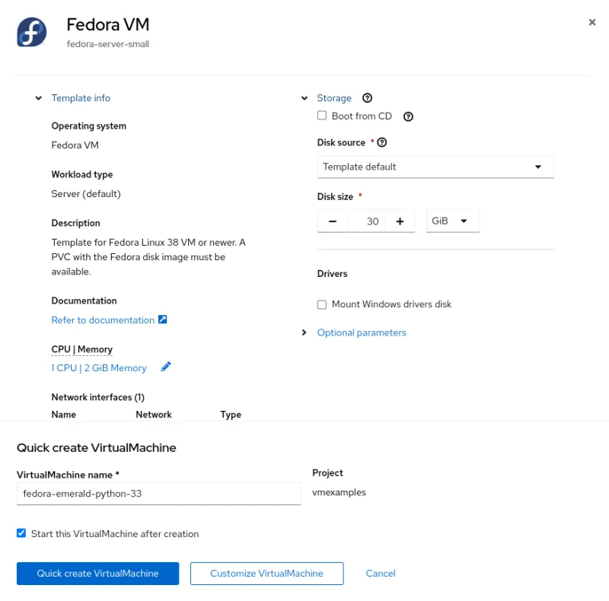Click the Boot from CD help icon
The image size is (609, 601).
tap(409, 116)
